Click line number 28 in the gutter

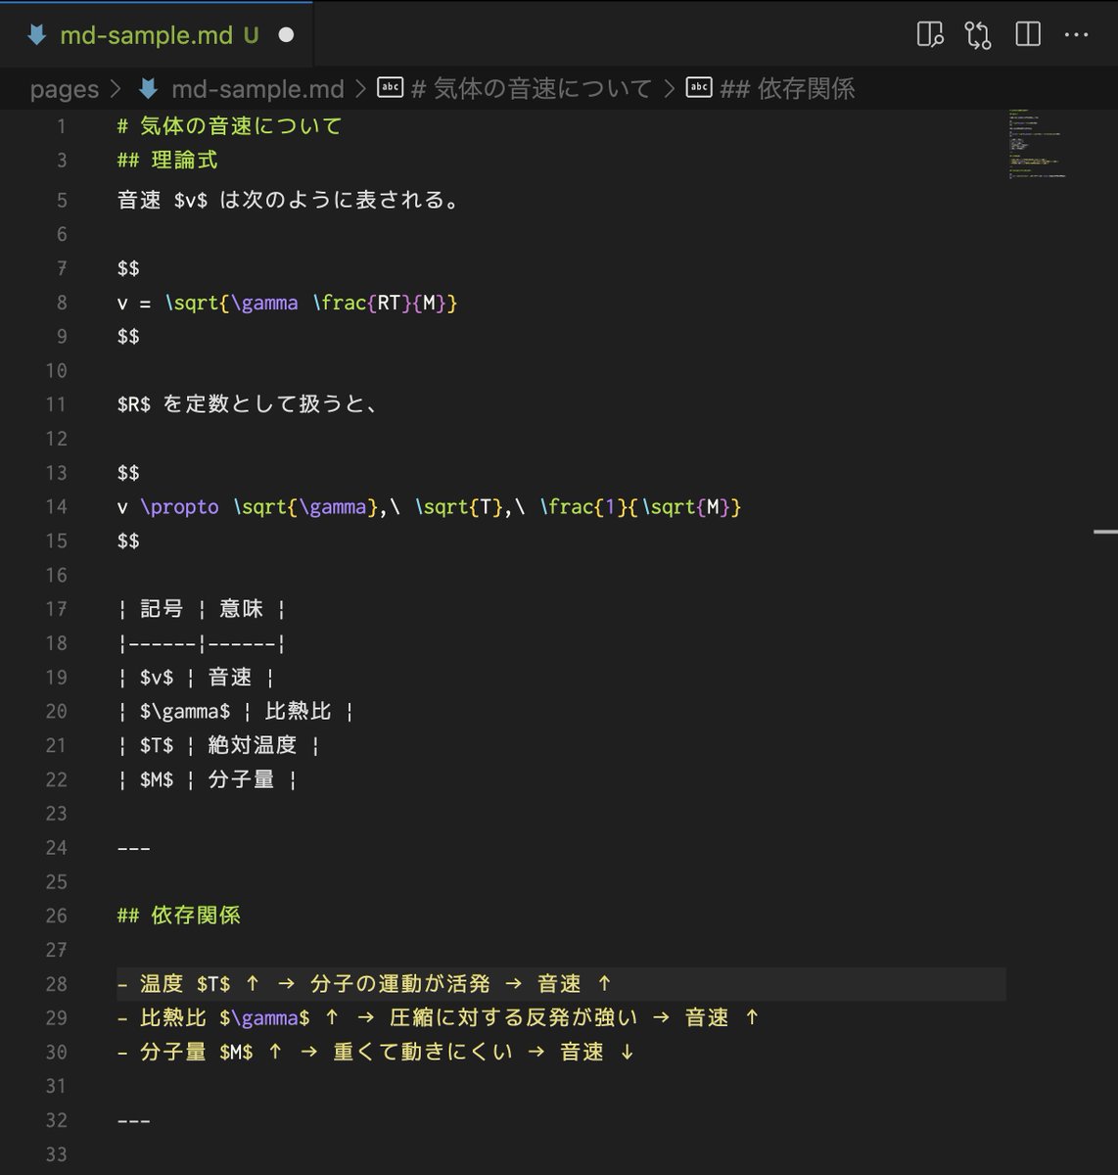tap(57, 984)
